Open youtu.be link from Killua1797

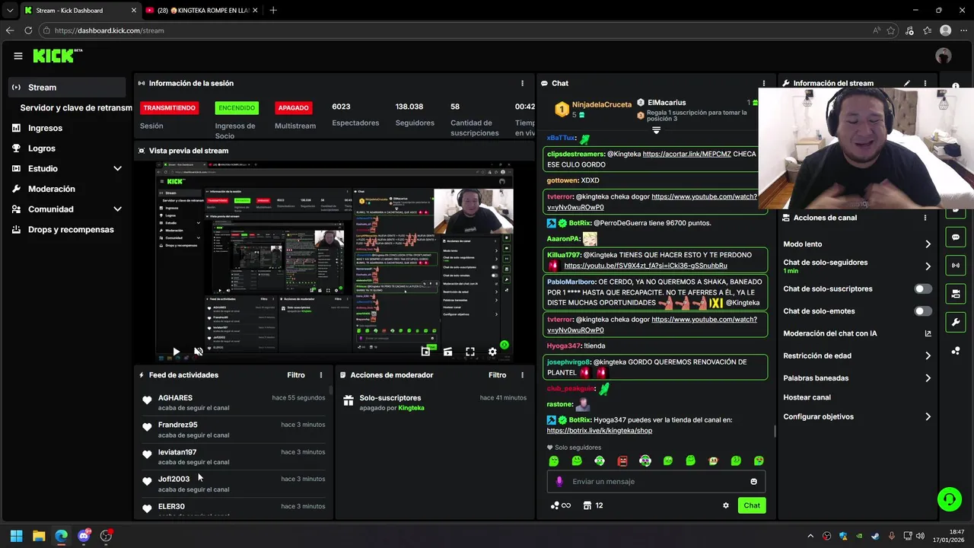click(x=645, y=266)
